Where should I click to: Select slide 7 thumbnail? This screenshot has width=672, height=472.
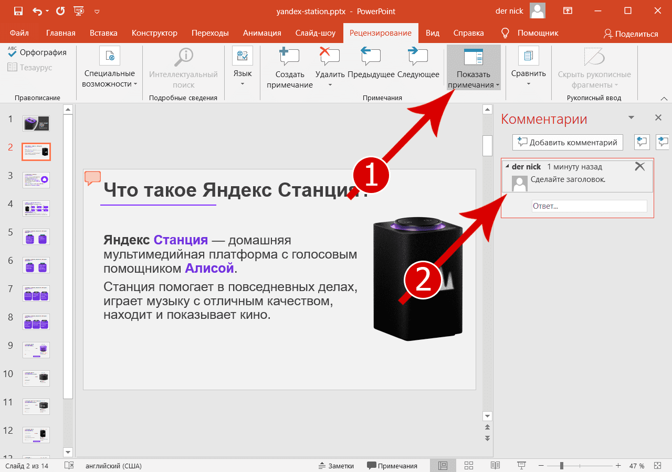click(36, 293)
